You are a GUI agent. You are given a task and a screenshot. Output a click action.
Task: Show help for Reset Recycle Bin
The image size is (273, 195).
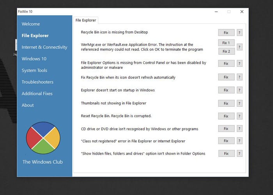point(239,116)
